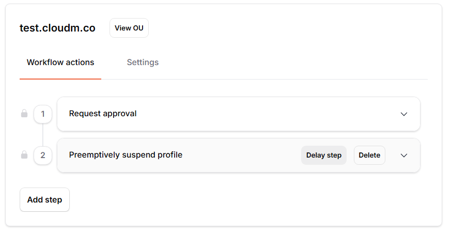Switch to the Workflow actions tab
The image size is (452, 233).
pos(60,63)
